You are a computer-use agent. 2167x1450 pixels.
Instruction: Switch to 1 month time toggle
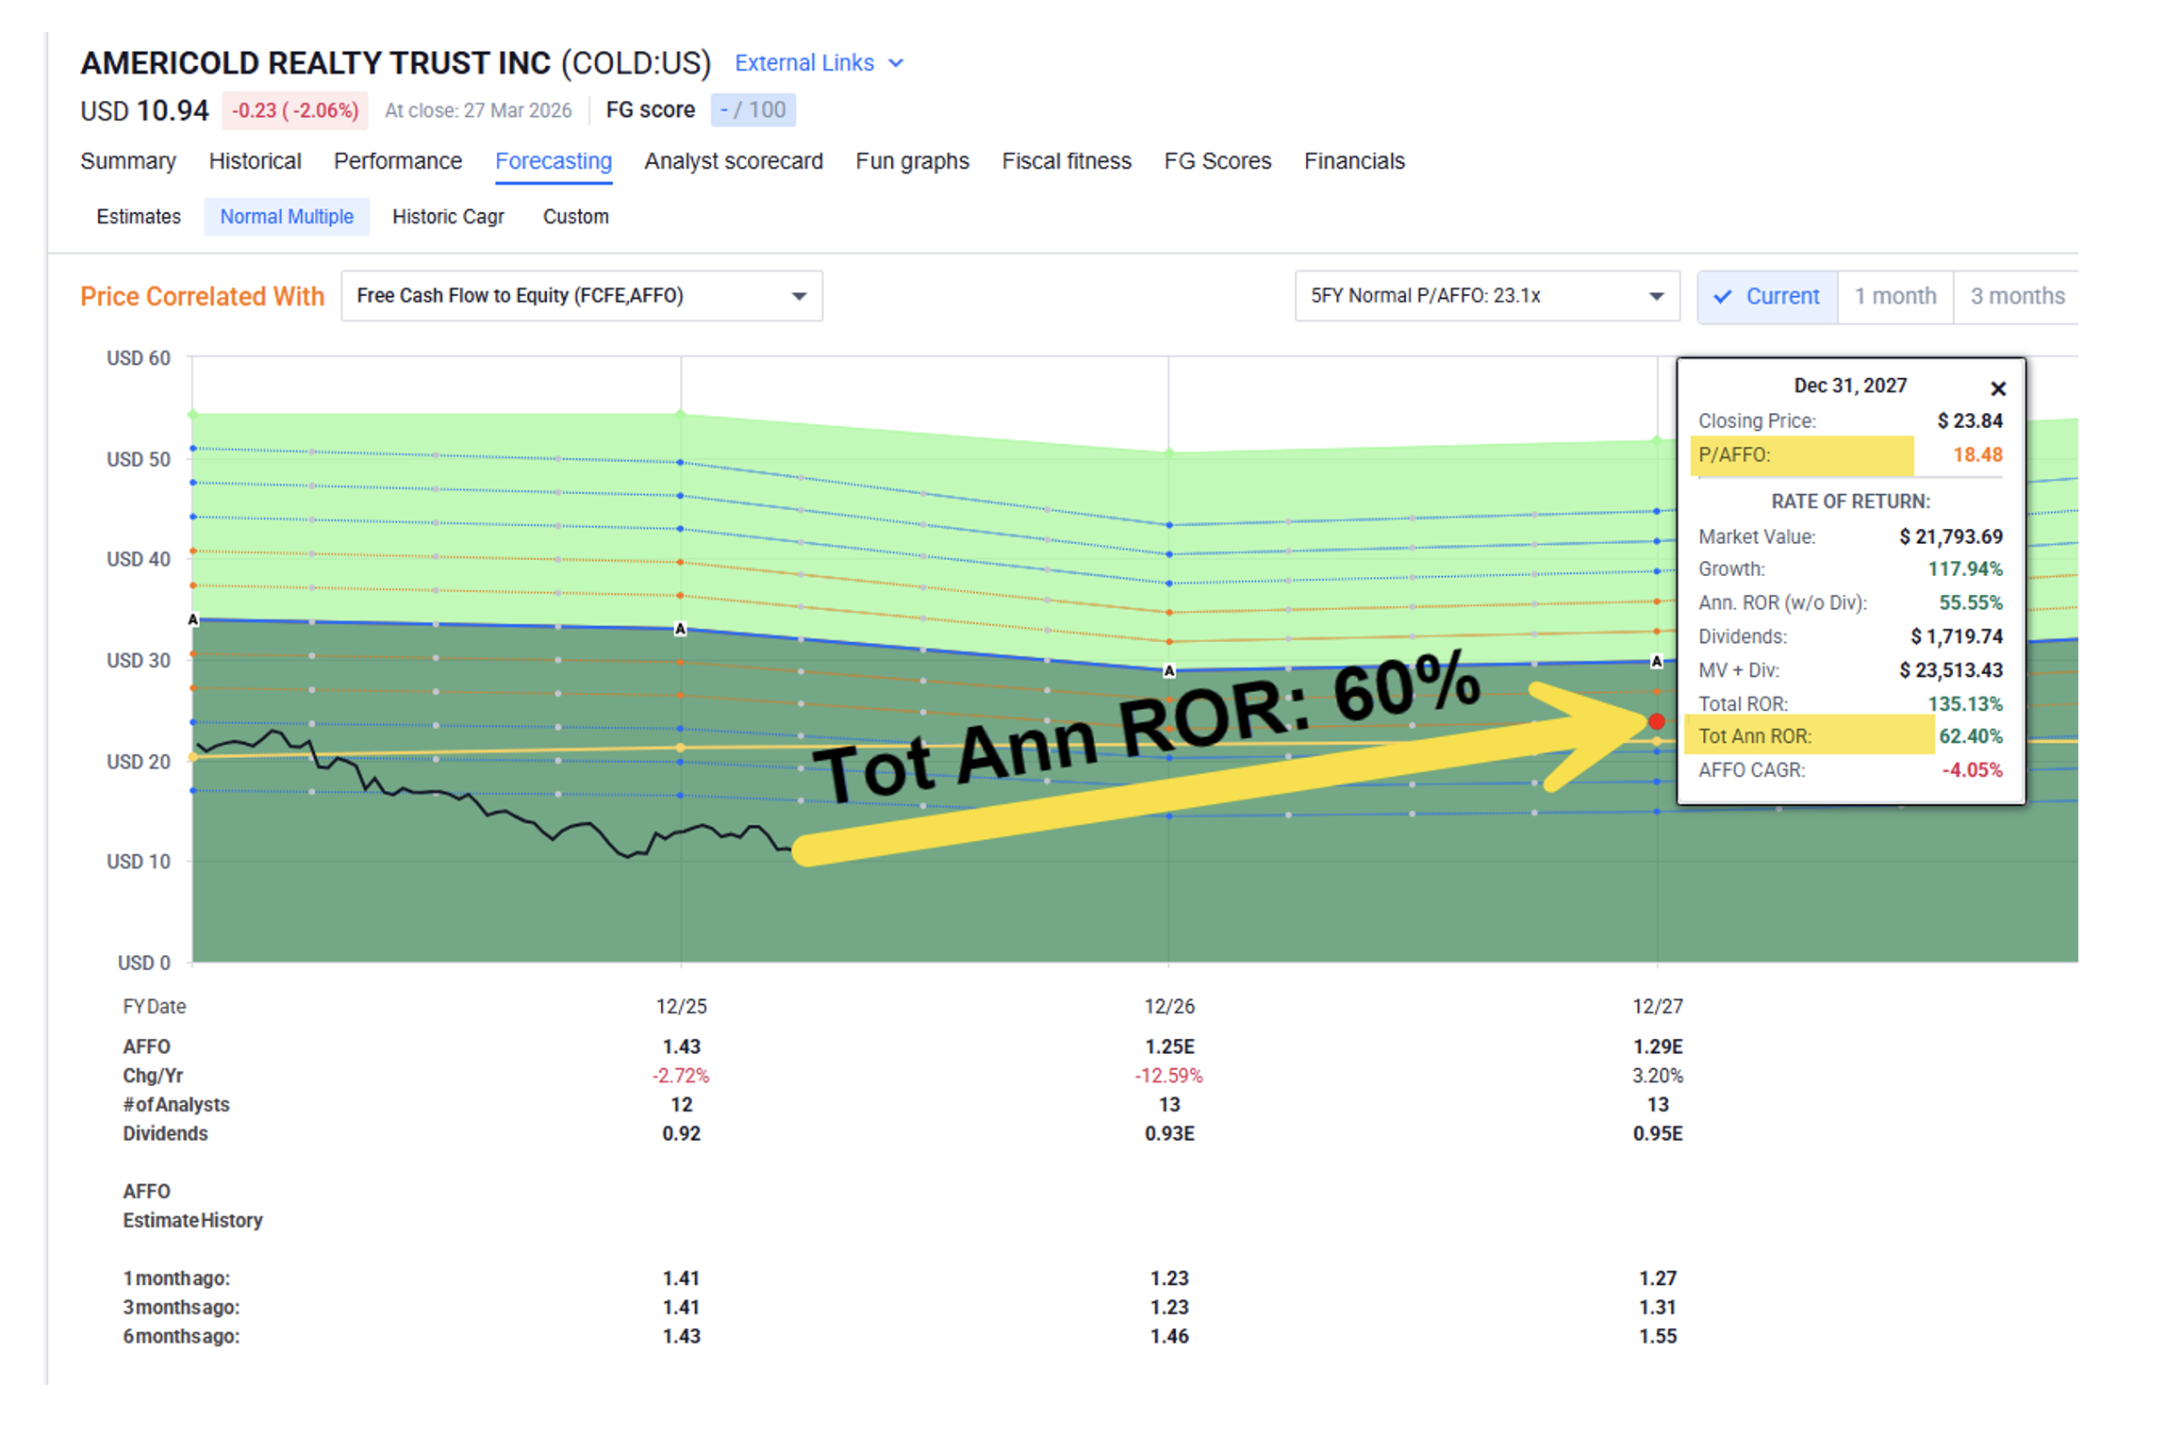1894,296
